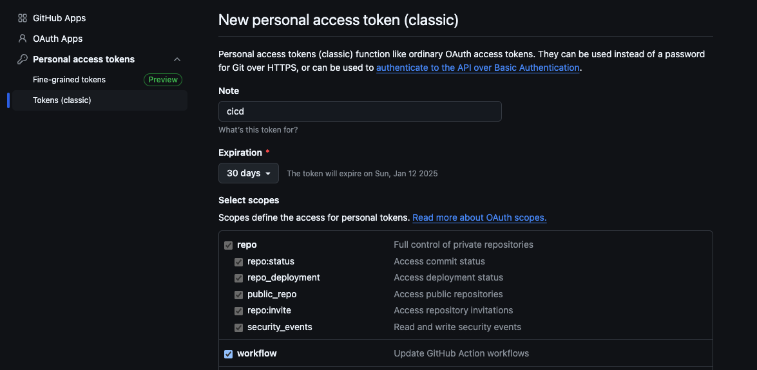This screenshot has height=370, width=757.
Task: Click the OAuth Apps person icon
Action: 23,39
